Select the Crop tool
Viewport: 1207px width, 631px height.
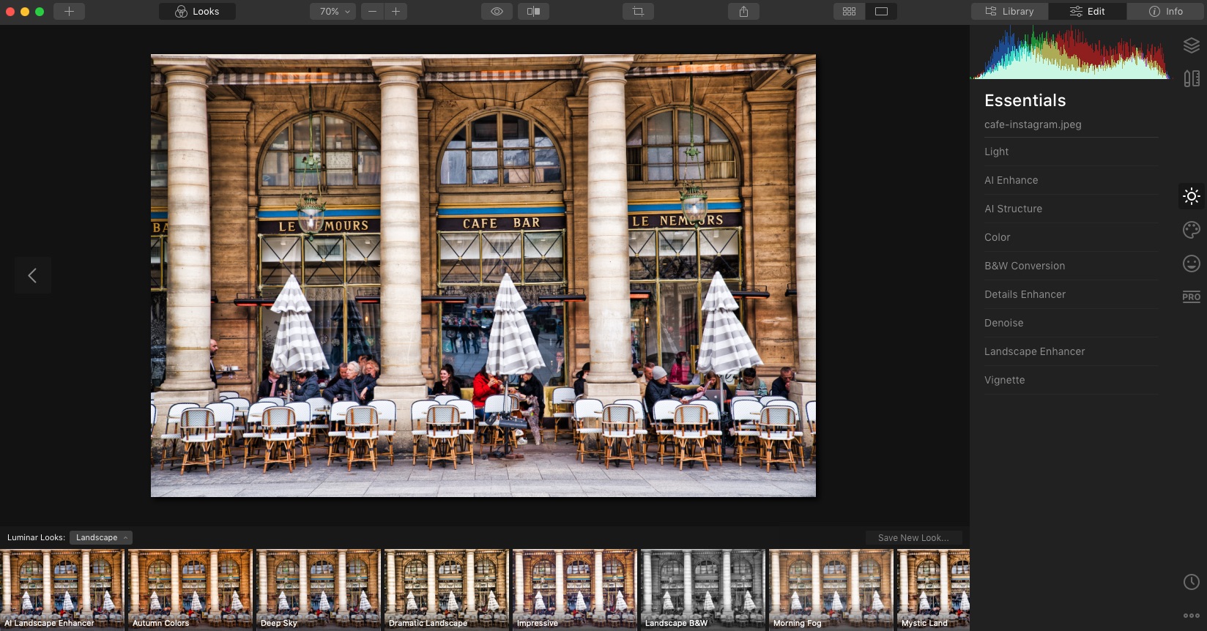638,12
